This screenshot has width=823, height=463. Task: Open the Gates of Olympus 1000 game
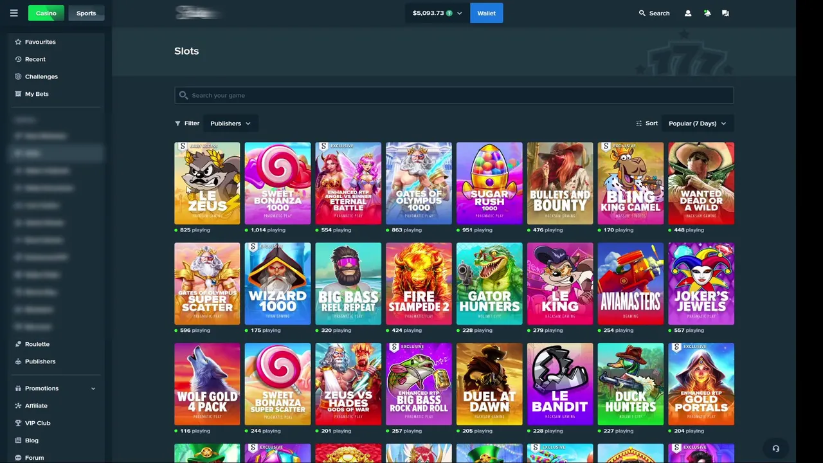[419, 183]
